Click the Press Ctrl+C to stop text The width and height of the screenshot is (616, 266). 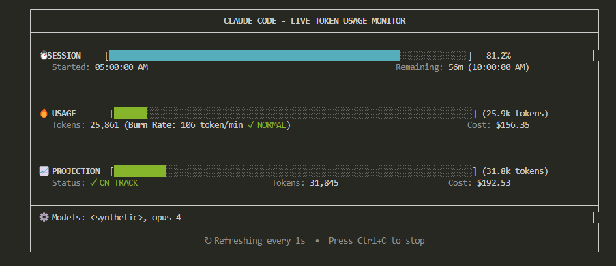tap(377, 241)
